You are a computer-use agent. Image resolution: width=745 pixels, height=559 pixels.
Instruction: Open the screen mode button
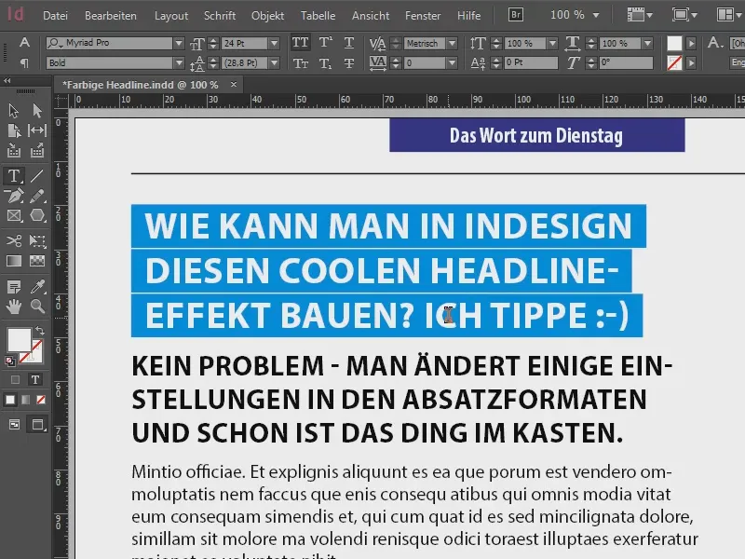684,15
